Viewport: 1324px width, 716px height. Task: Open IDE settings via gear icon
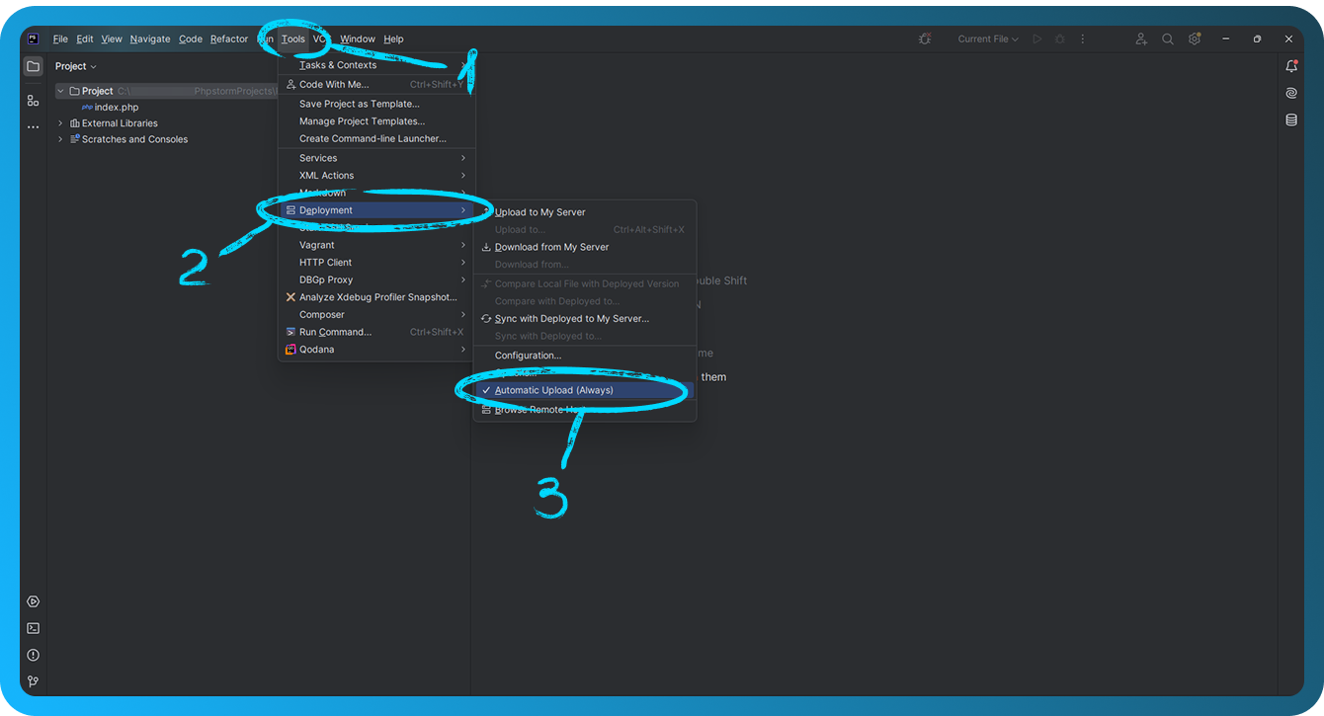[1195, 39]
